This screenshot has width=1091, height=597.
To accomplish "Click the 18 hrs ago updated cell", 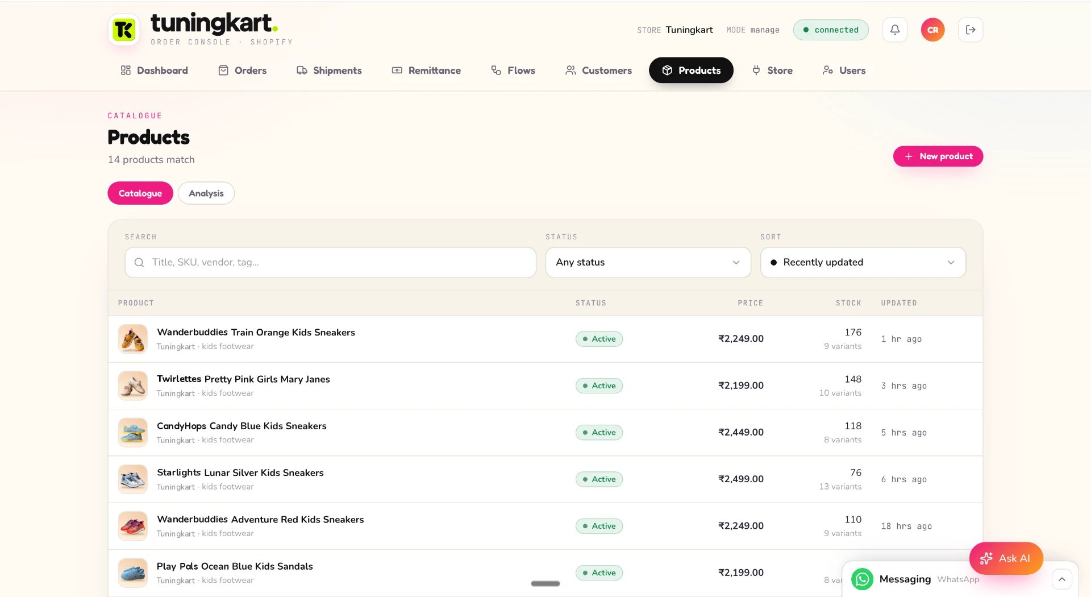I will (x=906, y=526).
